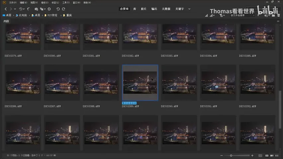
Task: Open the filter by rating funnel
Action: click(x=222, y=16)
